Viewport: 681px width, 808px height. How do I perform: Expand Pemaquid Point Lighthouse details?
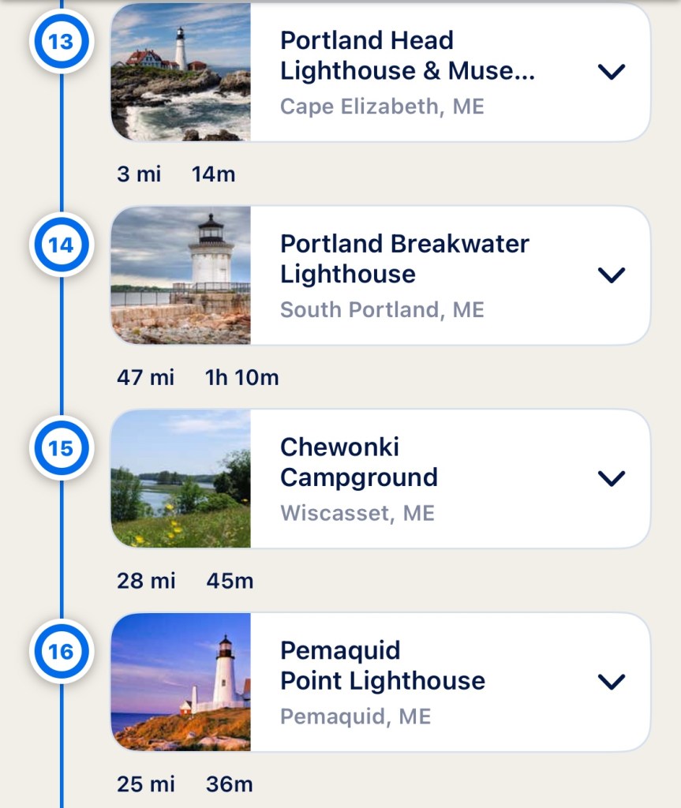(612, 681)
